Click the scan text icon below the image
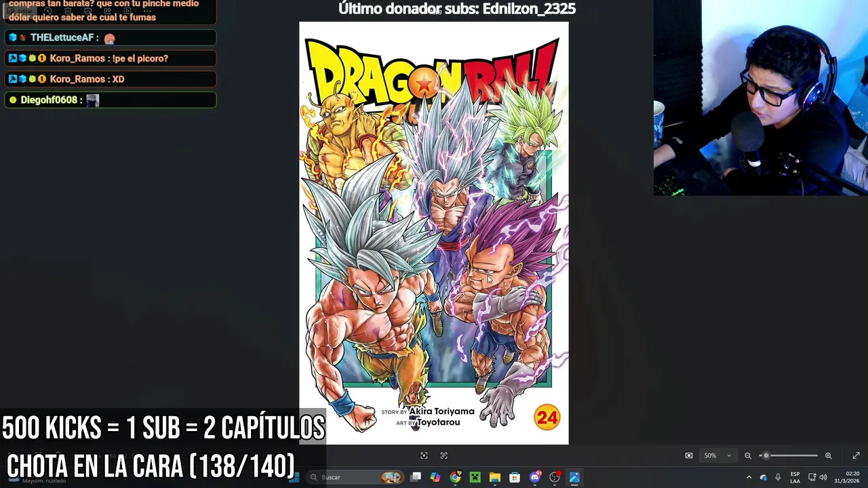This screenshot has width=868, height=488. (444, 455)
